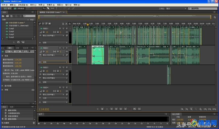The image size is (219, 129).
Task: Open the 视图(V) menu
Action: click(x=60, y=5)
